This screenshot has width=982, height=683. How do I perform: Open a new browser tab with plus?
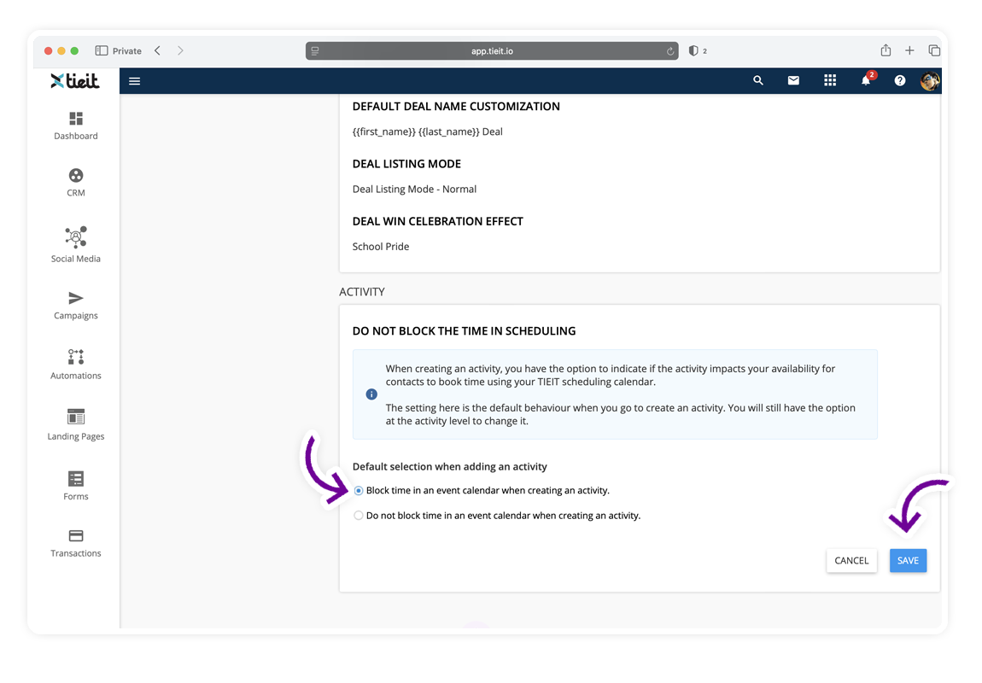tap(909, 50)
